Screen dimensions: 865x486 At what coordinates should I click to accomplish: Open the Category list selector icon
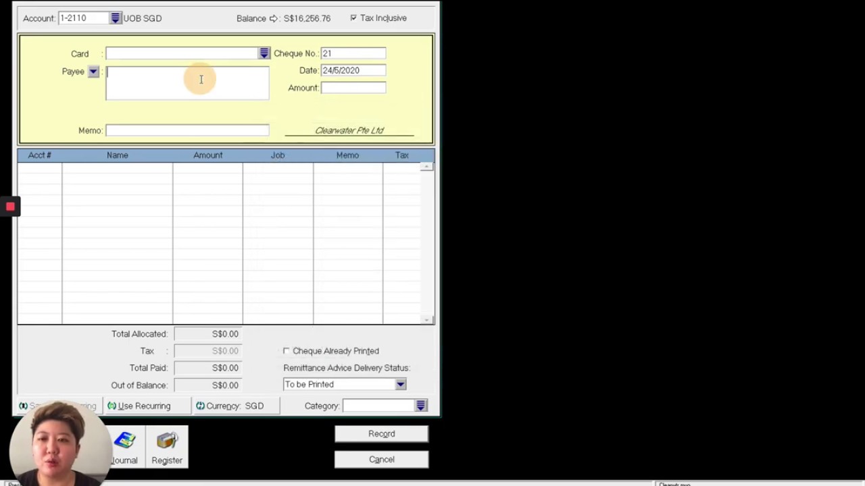pos(421,406)
